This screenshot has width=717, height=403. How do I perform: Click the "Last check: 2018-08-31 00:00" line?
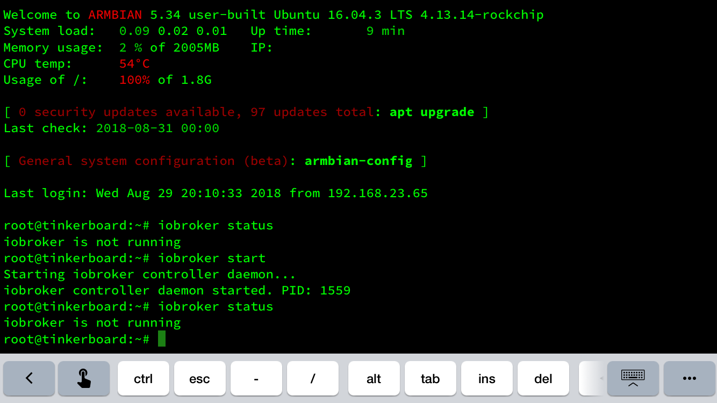point(111,128)
